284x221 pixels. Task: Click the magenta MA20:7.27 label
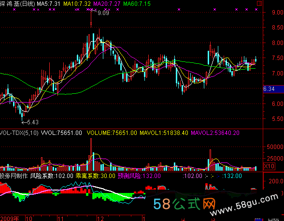[107, 4]
